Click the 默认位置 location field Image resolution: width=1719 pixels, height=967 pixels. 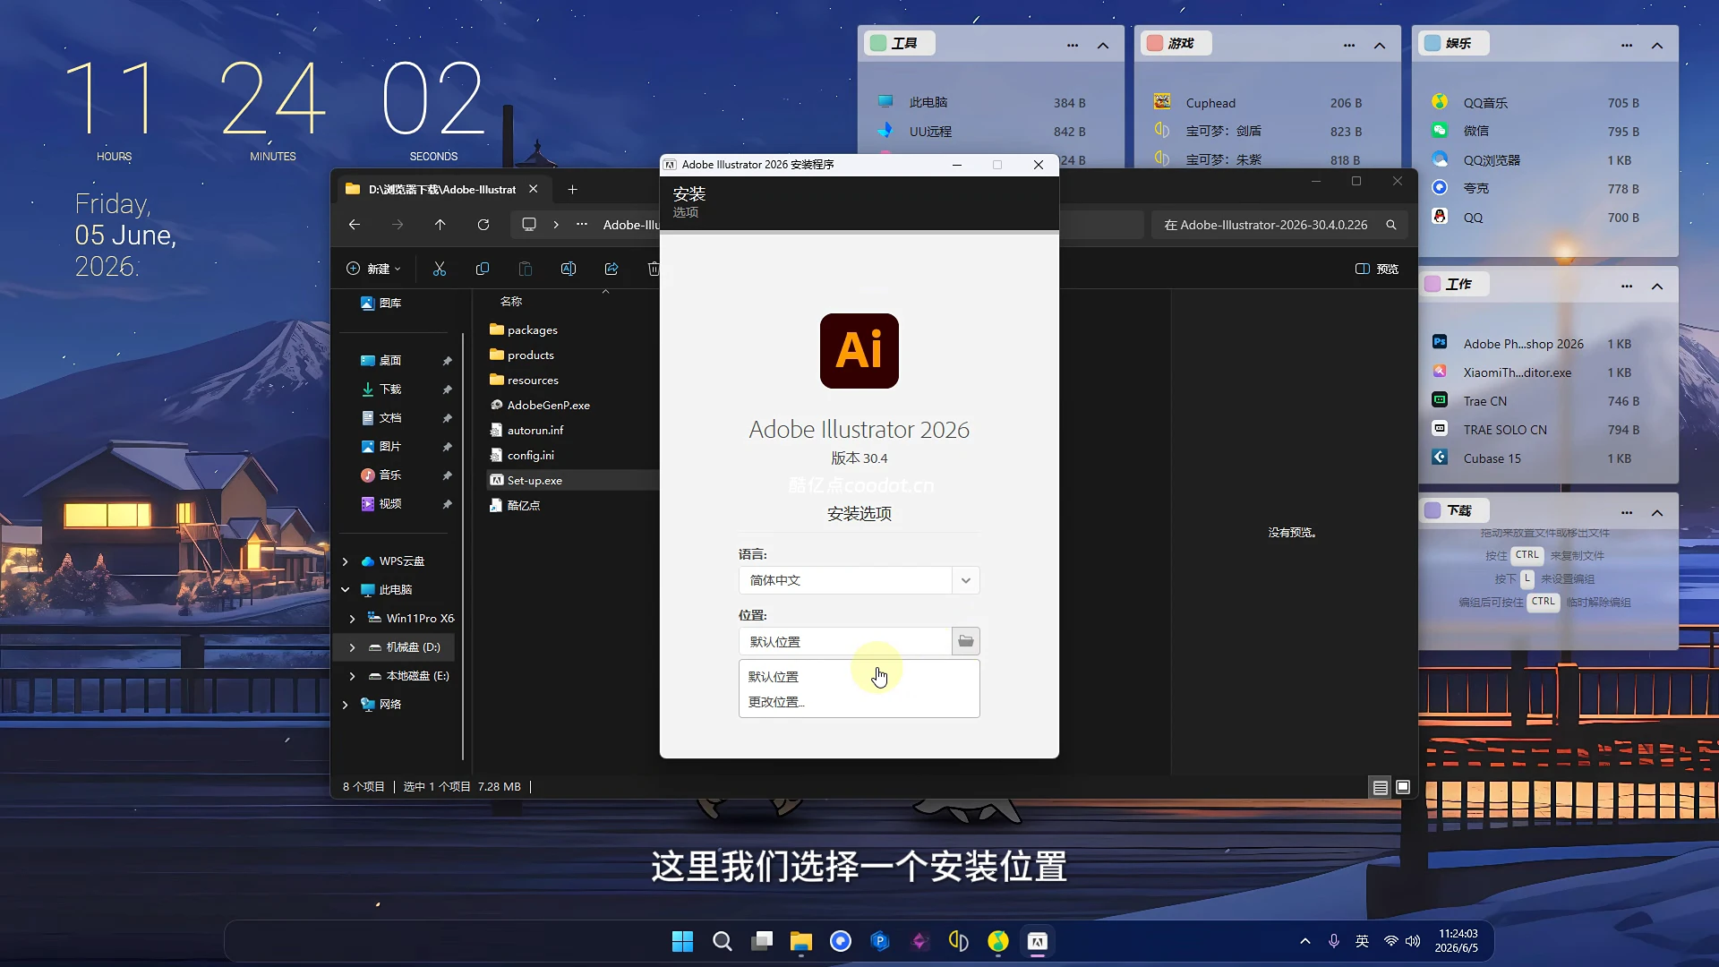point(844,641)
